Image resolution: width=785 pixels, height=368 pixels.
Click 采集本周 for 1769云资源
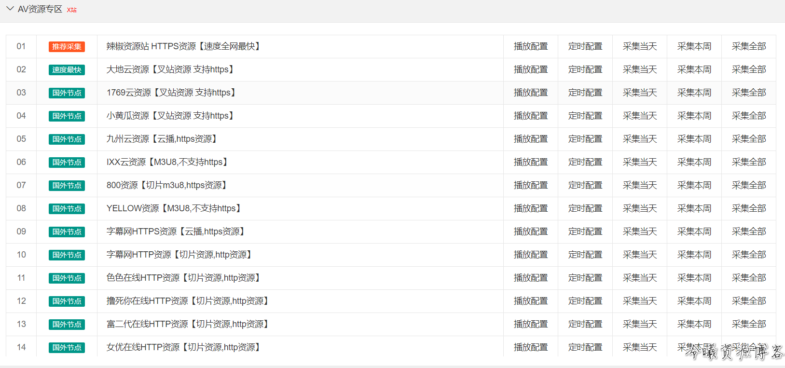694,93
